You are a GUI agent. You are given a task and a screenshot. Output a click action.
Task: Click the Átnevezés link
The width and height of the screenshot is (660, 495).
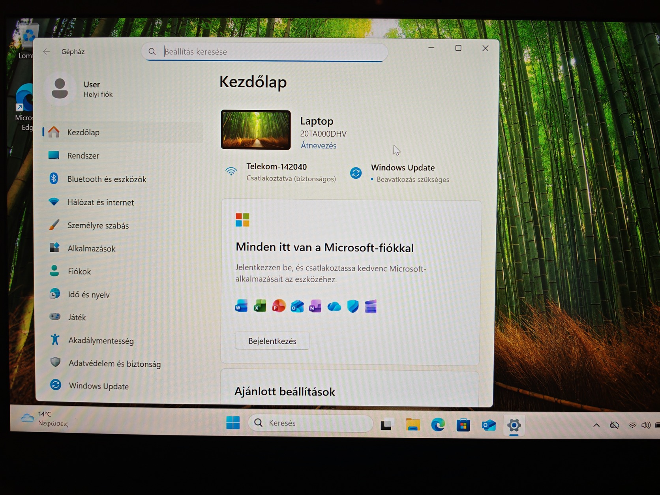319,146
